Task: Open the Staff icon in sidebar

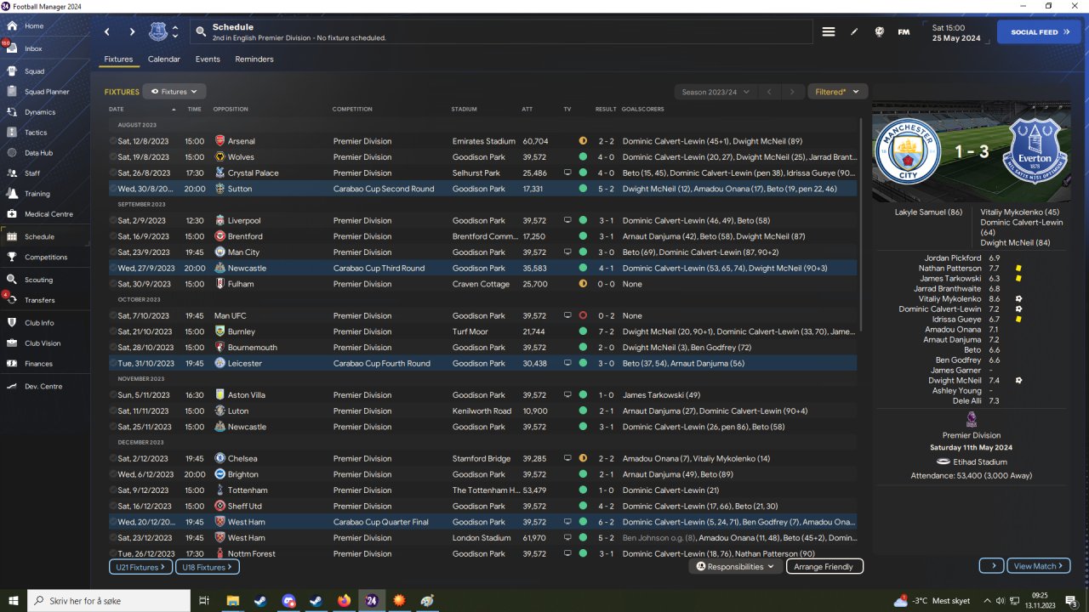Action: (x=12, y=173)
